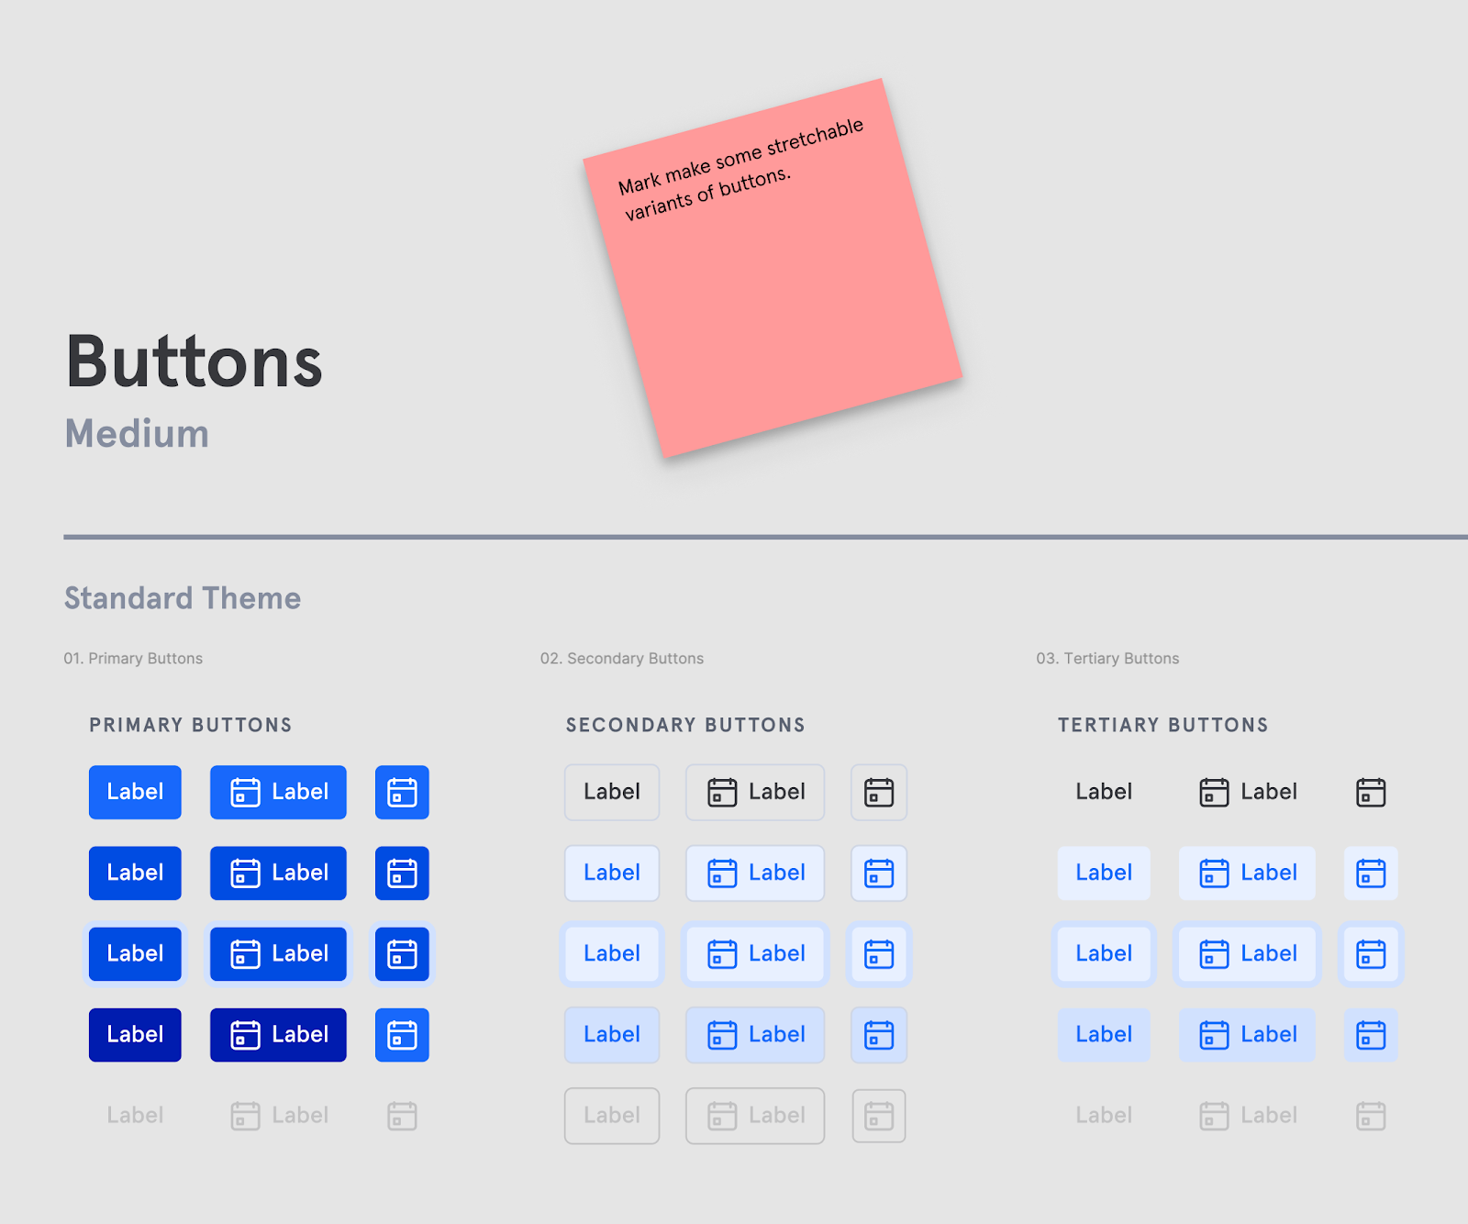This screenshot has width=1468, height=1224.
Task: Click the disabled gray primary calendar icon
Action: pyautogui.click(x=402, y=1116)
